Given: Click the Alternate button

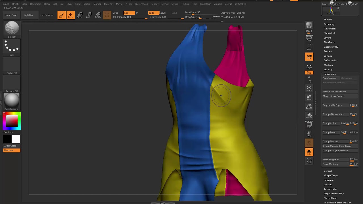Looking at the screenshot, I should 12,150.
